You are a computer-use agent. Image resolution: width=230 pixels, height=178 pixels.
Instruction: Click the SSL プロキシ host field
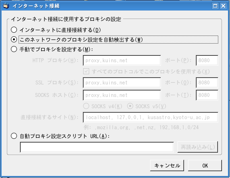[122, 82]
